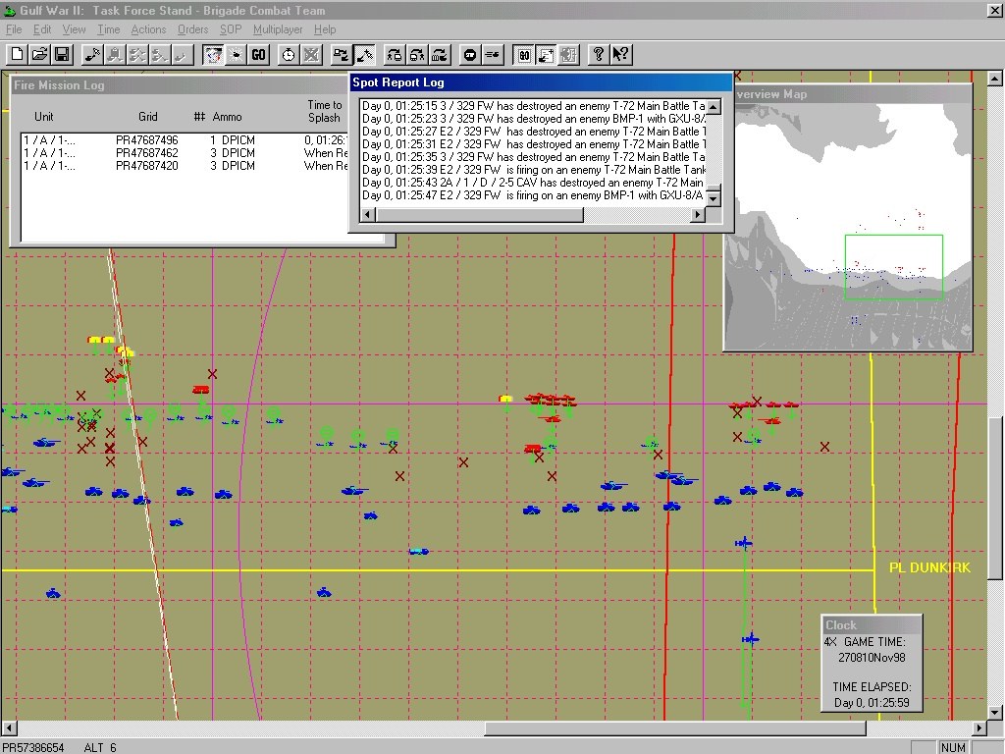Click the context help arrow-question icon

pos(620,55)
